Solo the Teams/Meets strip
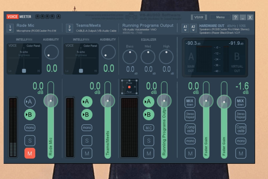268x179 pixels. point(87,141)
